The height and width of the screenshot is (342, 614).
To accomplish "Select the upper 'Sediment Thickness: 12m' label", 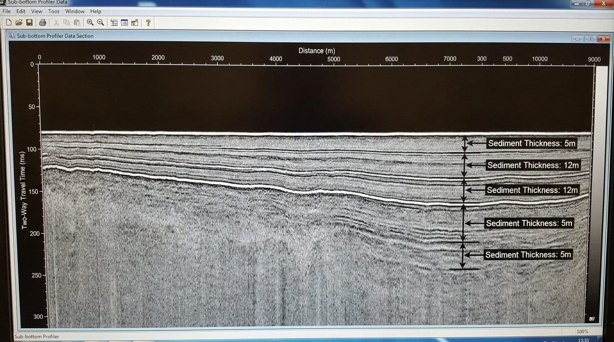I will (x=533, y=165).
